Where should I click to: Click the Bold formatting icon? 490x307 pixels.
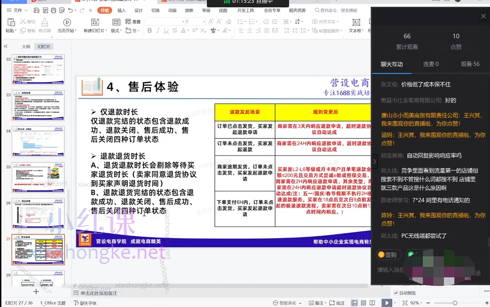coord(149,31)
